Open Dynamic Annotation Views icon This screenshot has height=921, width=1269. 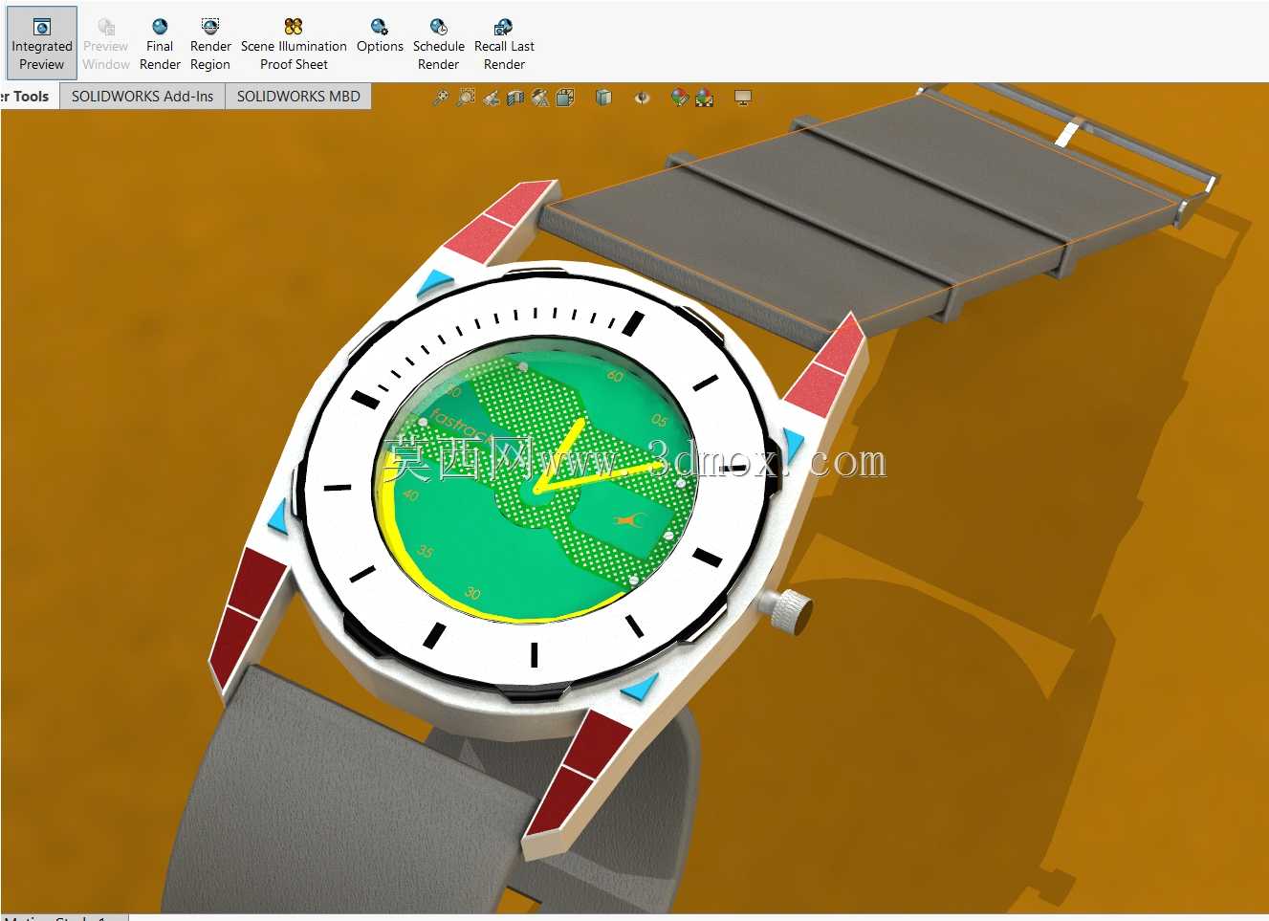click(x=540, y=97)
